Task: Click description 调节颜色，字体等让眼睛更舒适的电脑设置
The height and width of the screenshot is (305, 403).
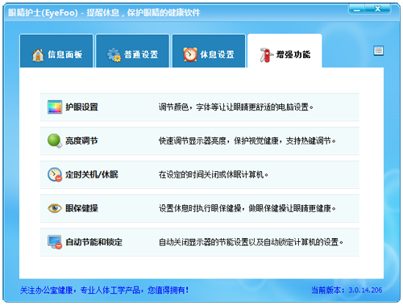Action: (235, 107)
